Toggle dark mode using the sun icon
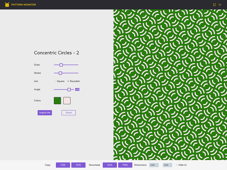Image resolution: width=227 pixels, height=170 pixels. click(x=220, y=5)
